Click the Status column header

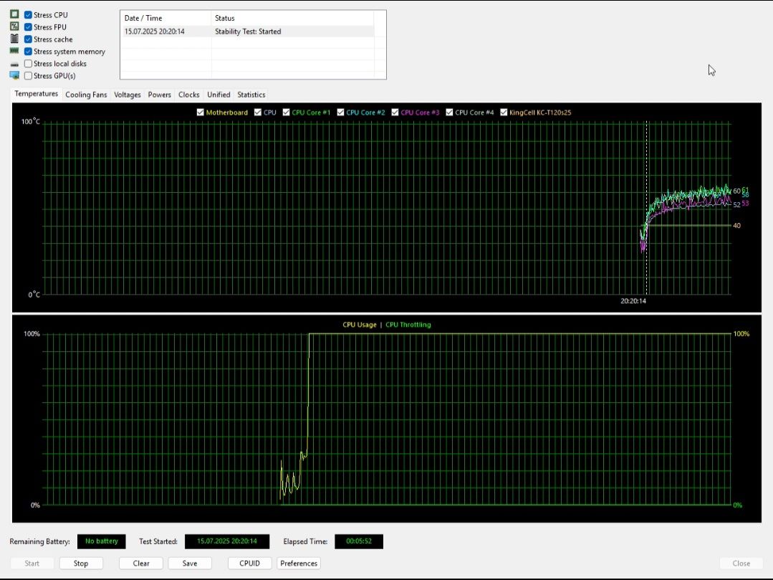(x=292, y=18)
